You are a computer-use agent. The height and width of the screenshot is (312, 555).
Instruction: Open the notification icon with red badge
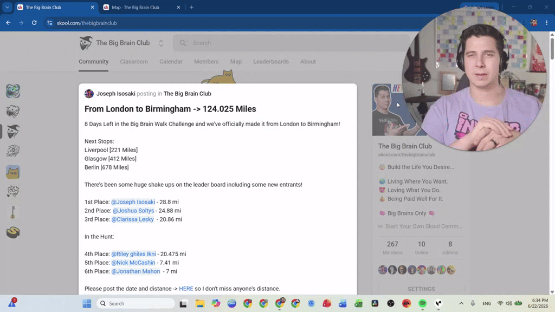click(x=12, y=303)
